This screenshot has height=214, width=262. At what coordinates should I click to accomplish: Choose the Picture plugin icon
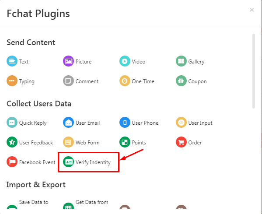[x=68, y=61]
